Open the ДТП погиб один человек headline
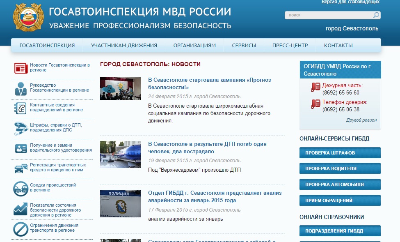 pyautogui.click(x=207, y=148)
